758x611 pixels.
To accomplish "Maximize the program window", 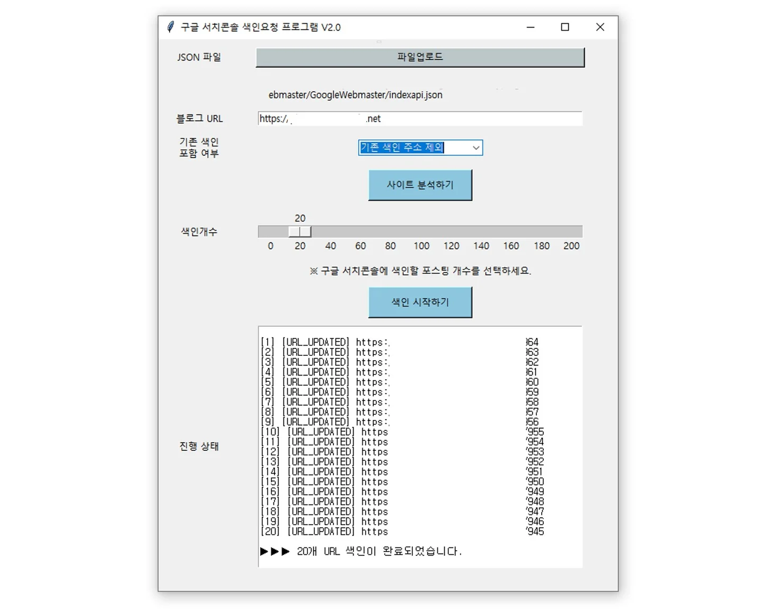I will click(x=565, y=27).
